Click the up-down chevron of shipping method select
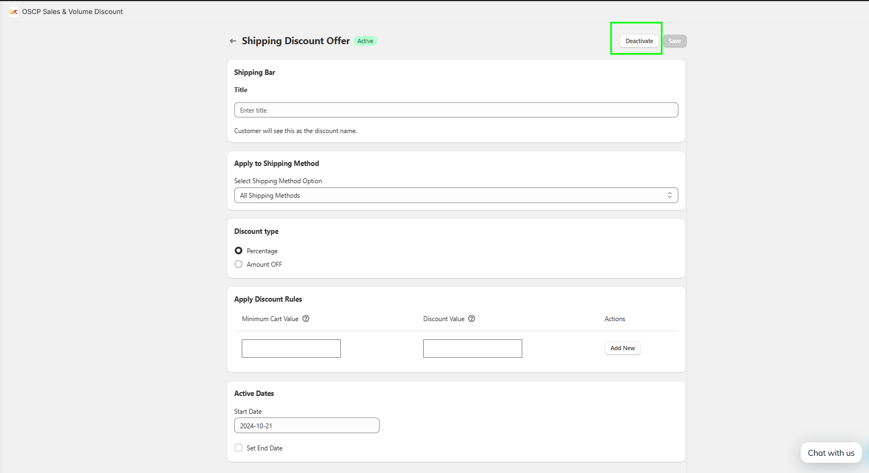 pos(670,196)
